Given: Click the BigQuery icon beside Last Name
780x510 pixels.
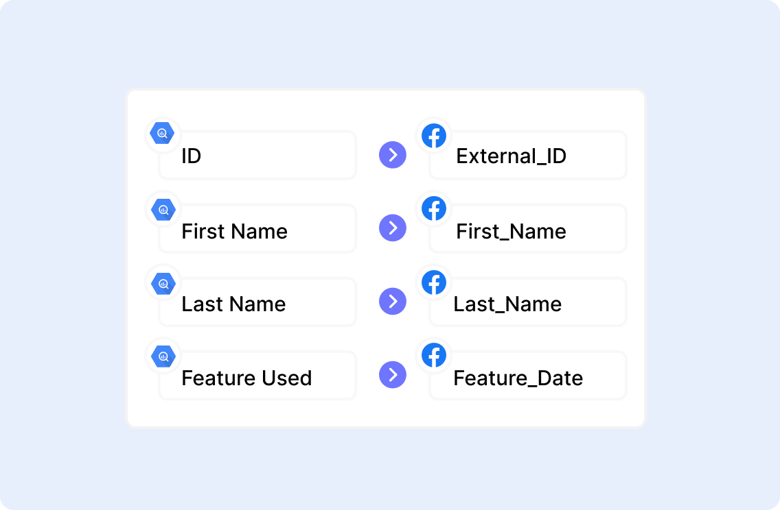Looking at the screenshot, I should click(x=163, y=283).
